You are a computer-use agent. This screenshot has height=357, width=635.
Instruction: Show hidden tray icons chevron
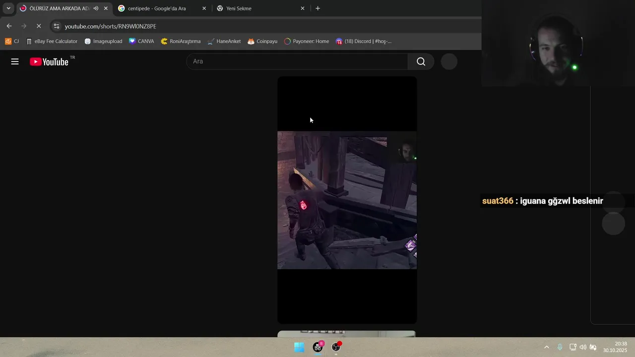pyautogui.click(x=547, y=347)
